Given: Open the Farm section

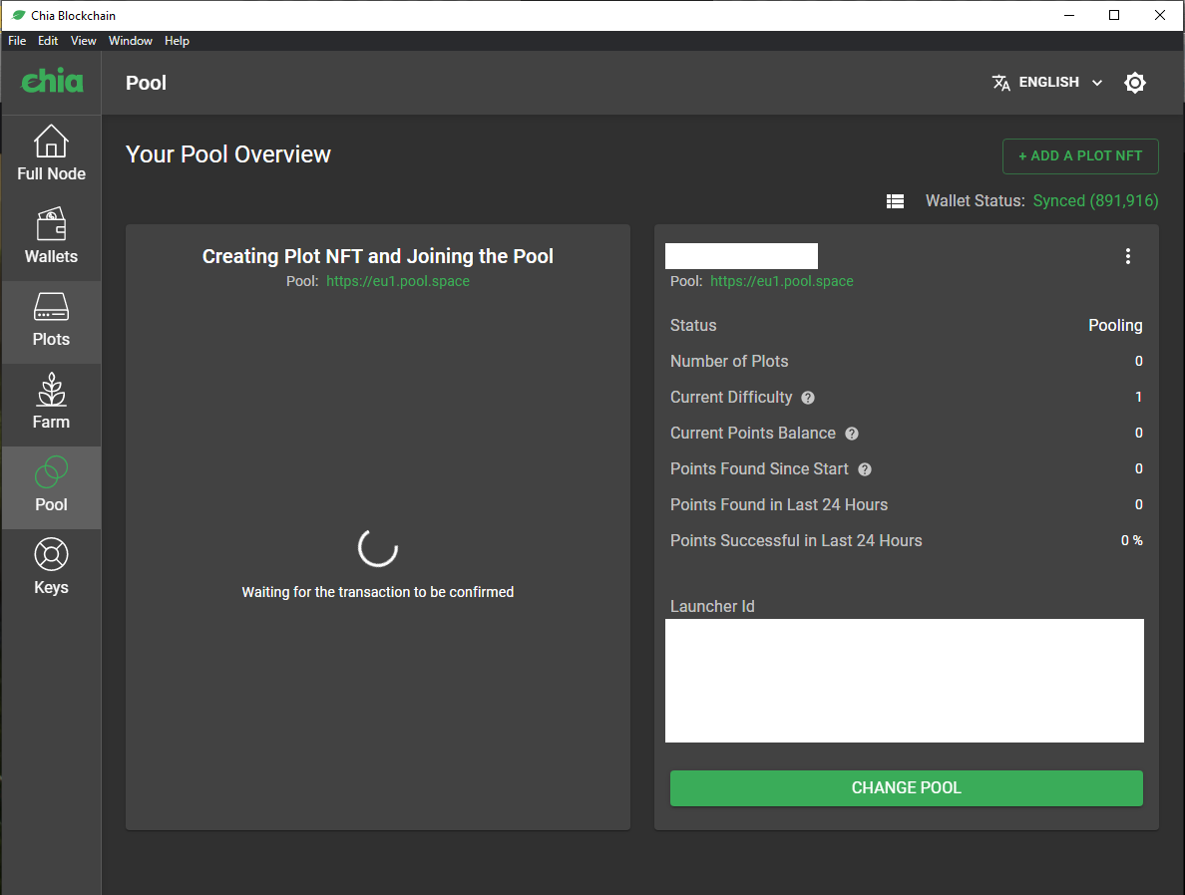Looking at the screenshot, I should (x=52, y=404).
